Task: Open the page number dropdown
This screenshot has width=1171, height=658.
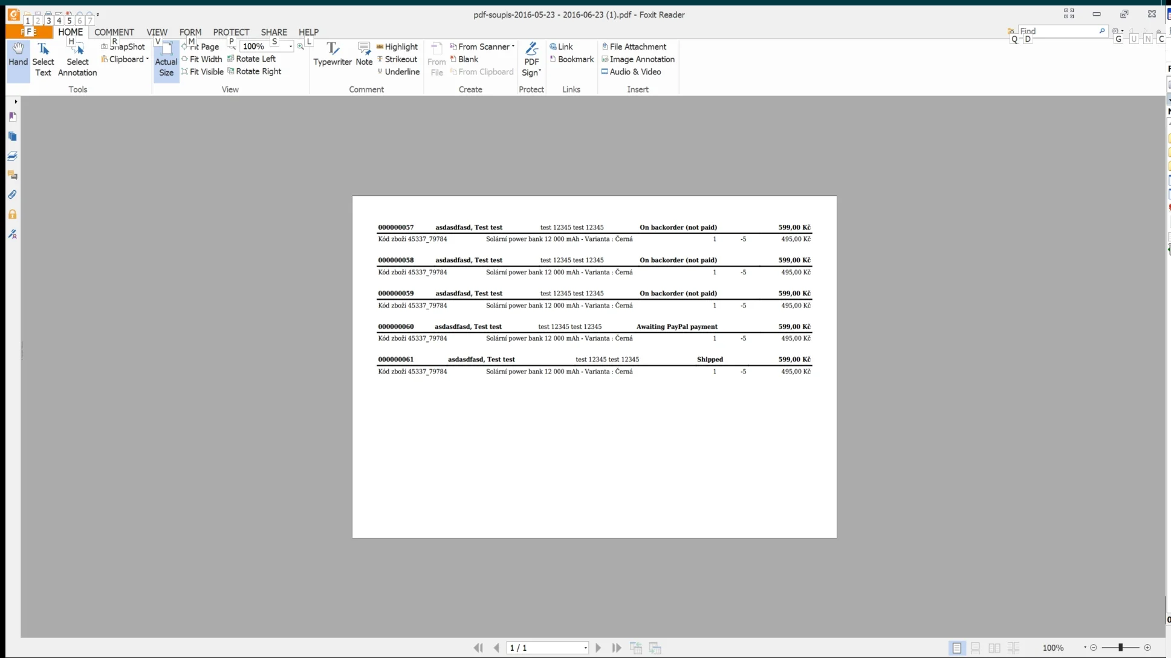Action: click(585, 648)
